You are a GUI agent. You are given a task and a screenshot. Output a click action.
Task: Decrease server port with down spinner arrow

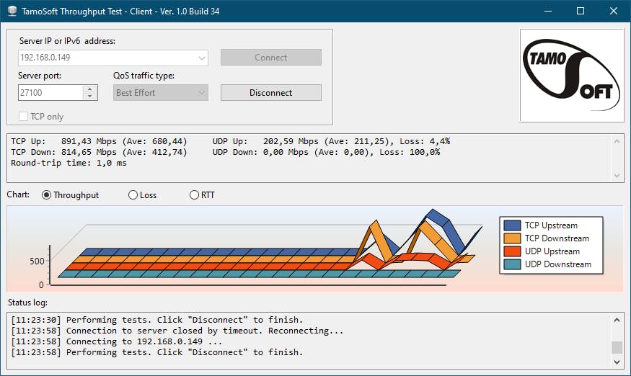point(90,96)
